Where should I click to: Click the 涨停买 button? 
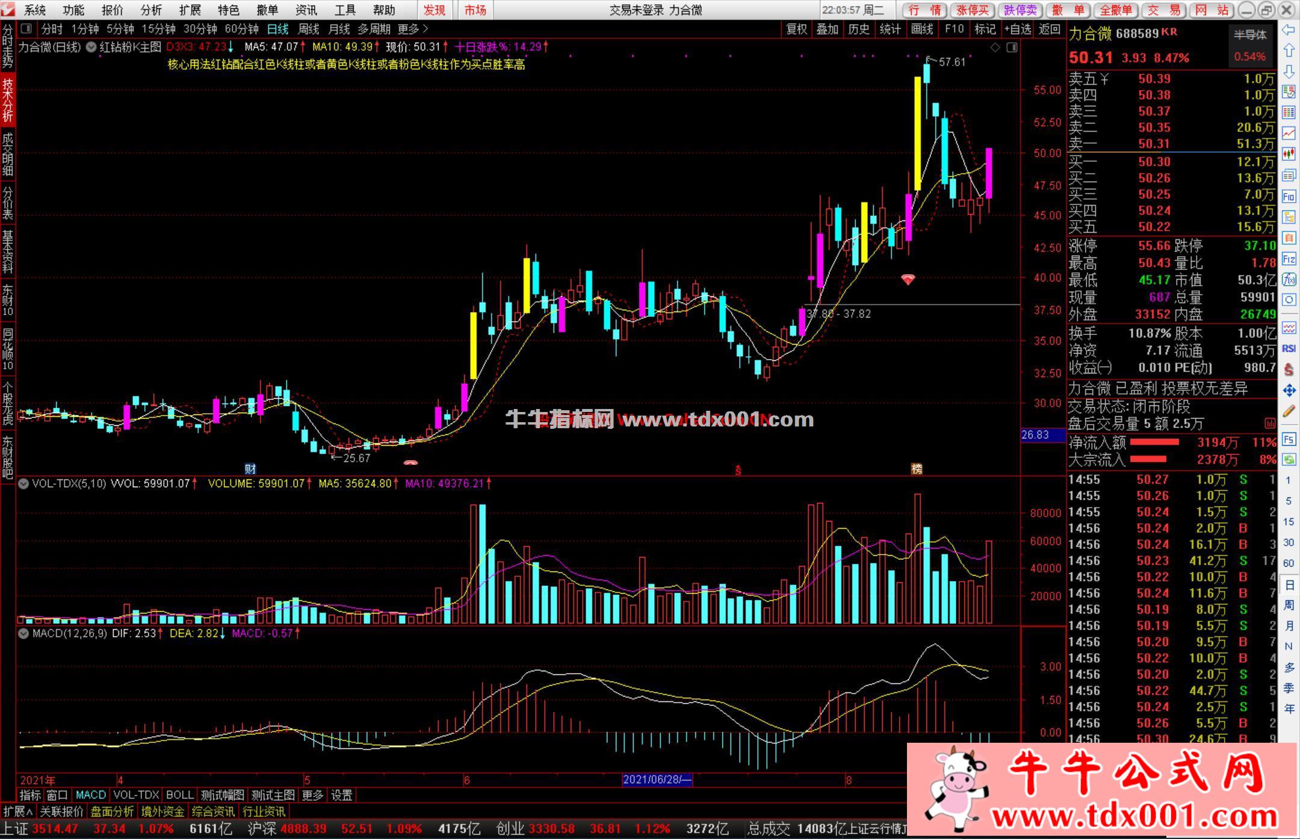pyautogui.click(x=973, y=10)
